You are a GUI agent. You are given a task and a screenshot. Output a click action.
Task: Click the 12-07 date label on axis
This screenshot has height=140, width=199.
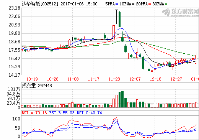[x=135, y=79]
